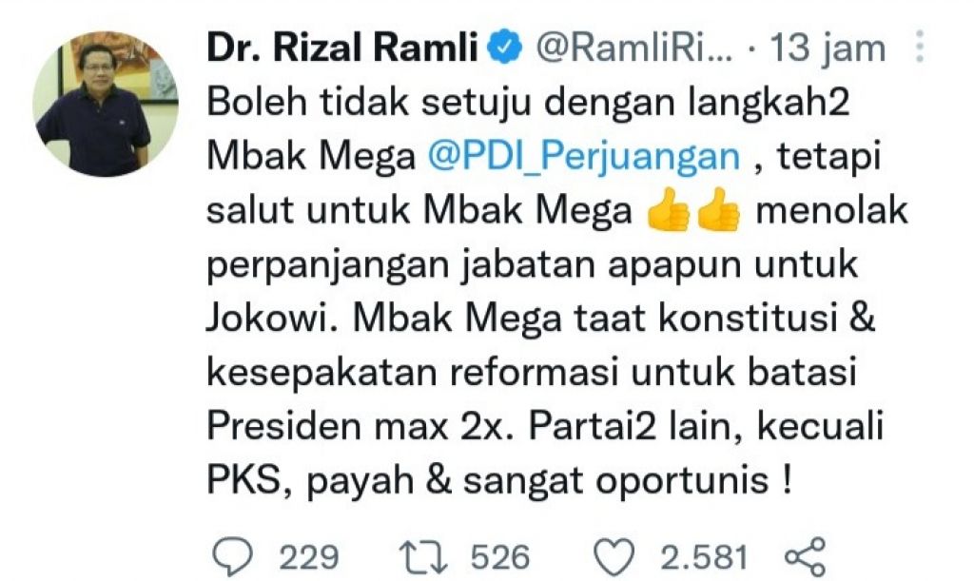This screenshot has height=581, width=974.
Task: Like the tweet with the heart icon
Action: (614, 557)
